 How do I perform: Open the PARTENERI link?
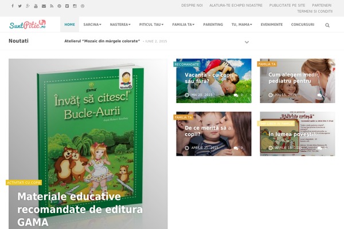coord(322,5)
